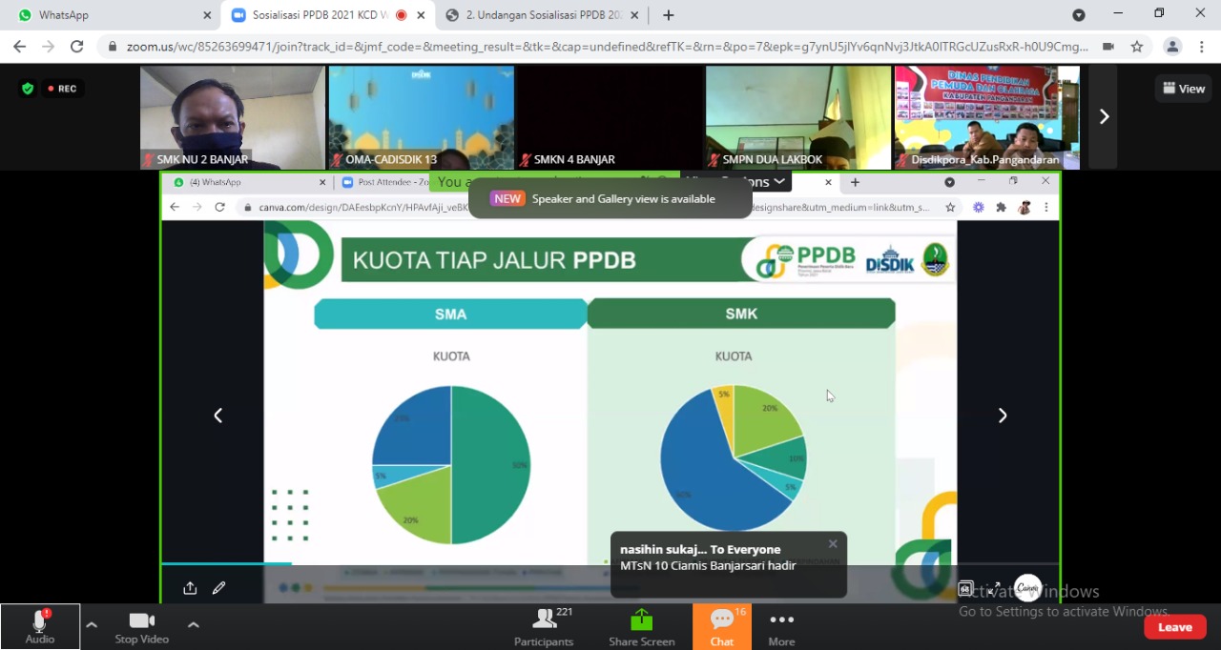1221x650 pixels.
Task: Click the MTsN 10 Ciamis Banjarsari hadir message
Action: tap(708, 565)
